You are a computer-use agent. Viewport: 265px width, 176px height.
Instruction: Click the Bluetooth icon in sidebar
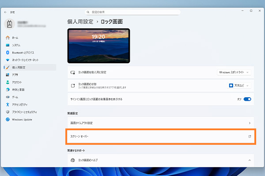point(8,52)
